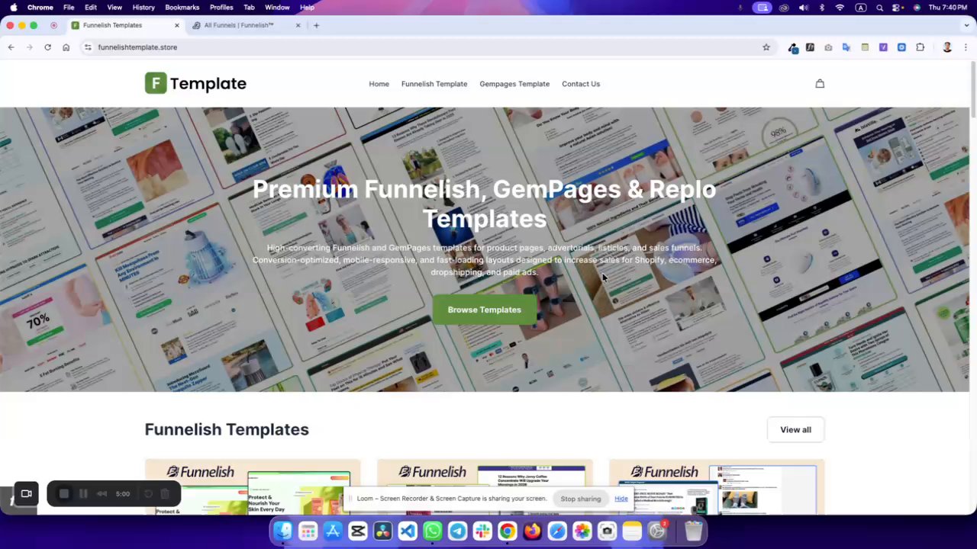The image size is (977, 549).
Task: Restart the Loom recording with the undo icon
Action: [148, 493]
